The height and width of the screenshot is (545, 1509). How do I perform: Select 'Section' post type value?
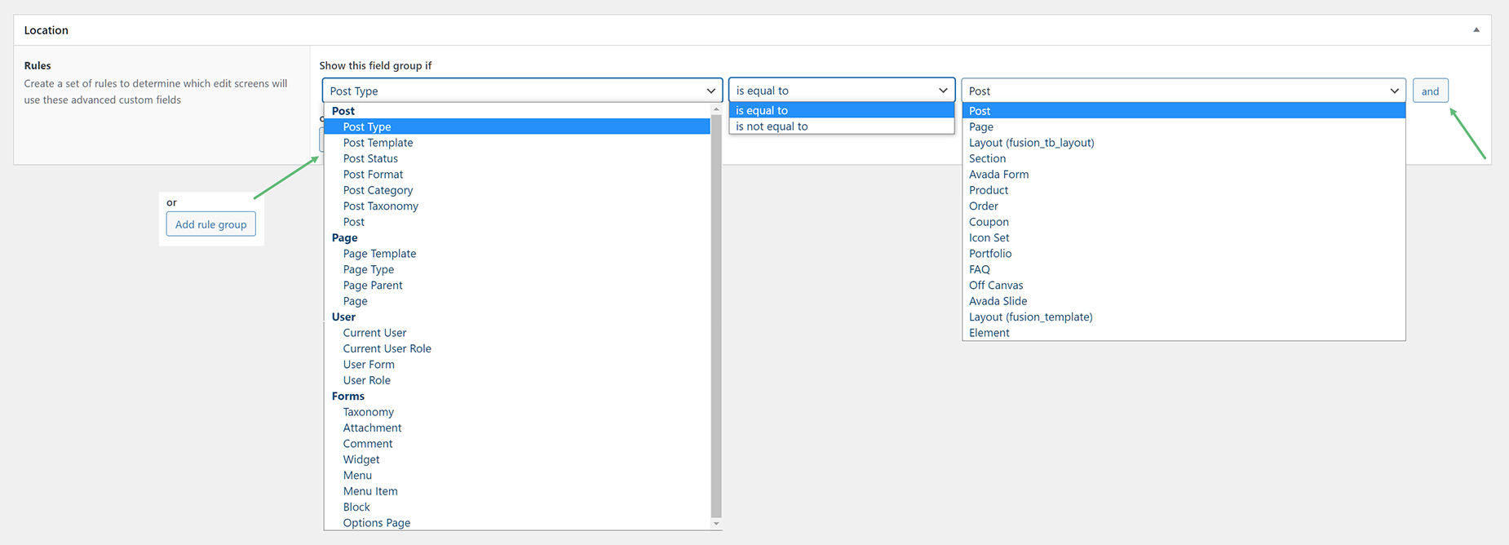point(1184,158)
